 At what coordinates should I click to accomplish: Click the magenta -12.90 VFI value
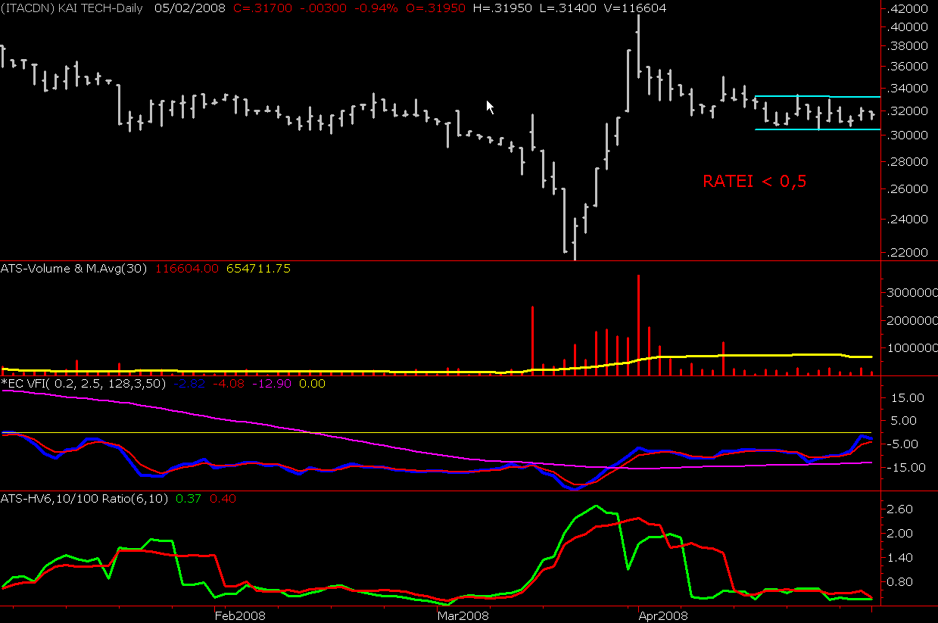coord(274,384)
